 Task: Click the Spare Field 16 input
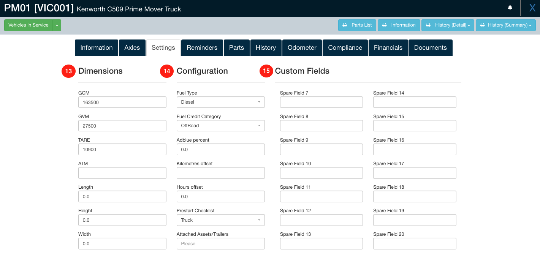(415, 149)
